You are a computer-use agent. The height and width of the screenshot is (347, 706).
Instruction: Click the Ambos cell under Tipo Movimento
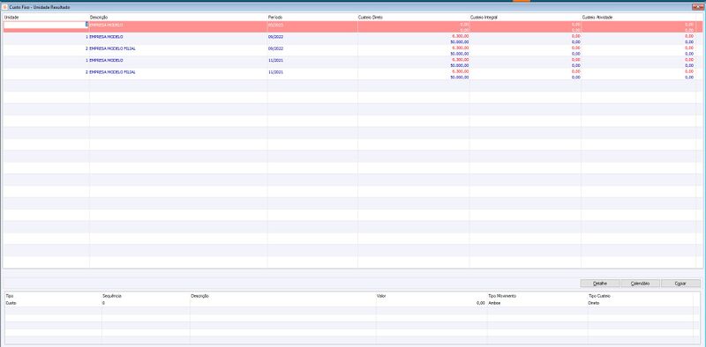(x=494, y=303)
